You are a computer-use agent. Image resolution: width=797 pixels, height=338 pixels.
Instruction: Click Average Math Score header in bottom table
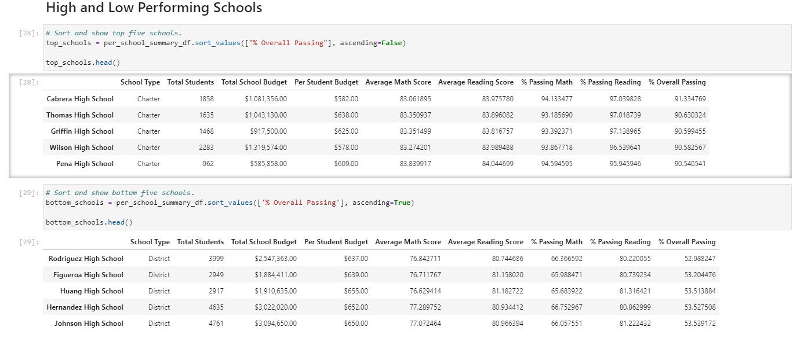pyautogui.click(x=408, y=242)
